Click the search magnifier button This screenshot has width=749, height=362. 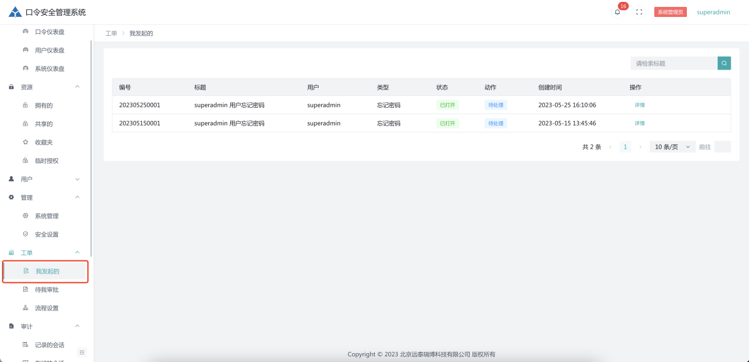[724, 63]
